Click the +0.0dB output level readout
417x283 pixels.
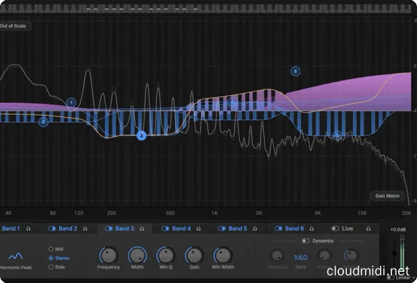pos(398,230)
